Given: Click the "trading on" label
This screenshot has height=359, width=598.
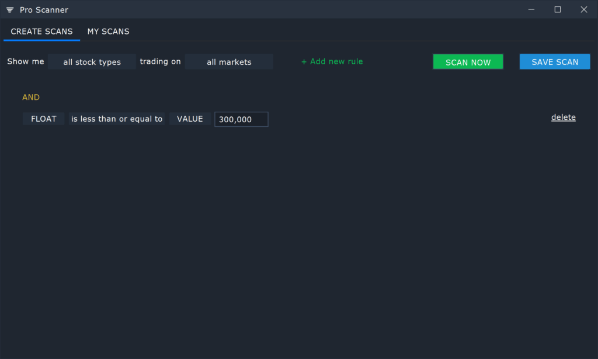Looking at the screenshot, I should tap(160, 61).
